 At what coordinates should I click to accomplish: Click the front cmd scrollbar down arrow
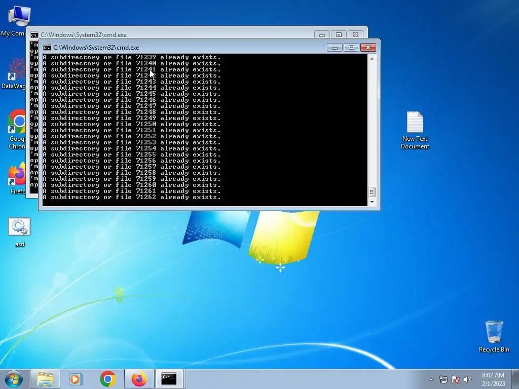[x=372, y=202]
